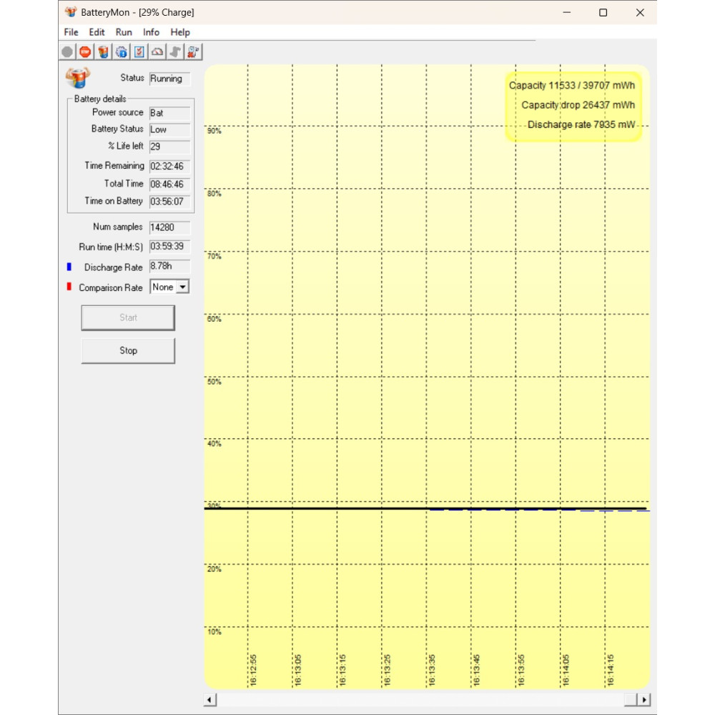Click the Num samples value field
This screenshot has width=715, height=715.
pyautogui.click(x=169, y=227)
